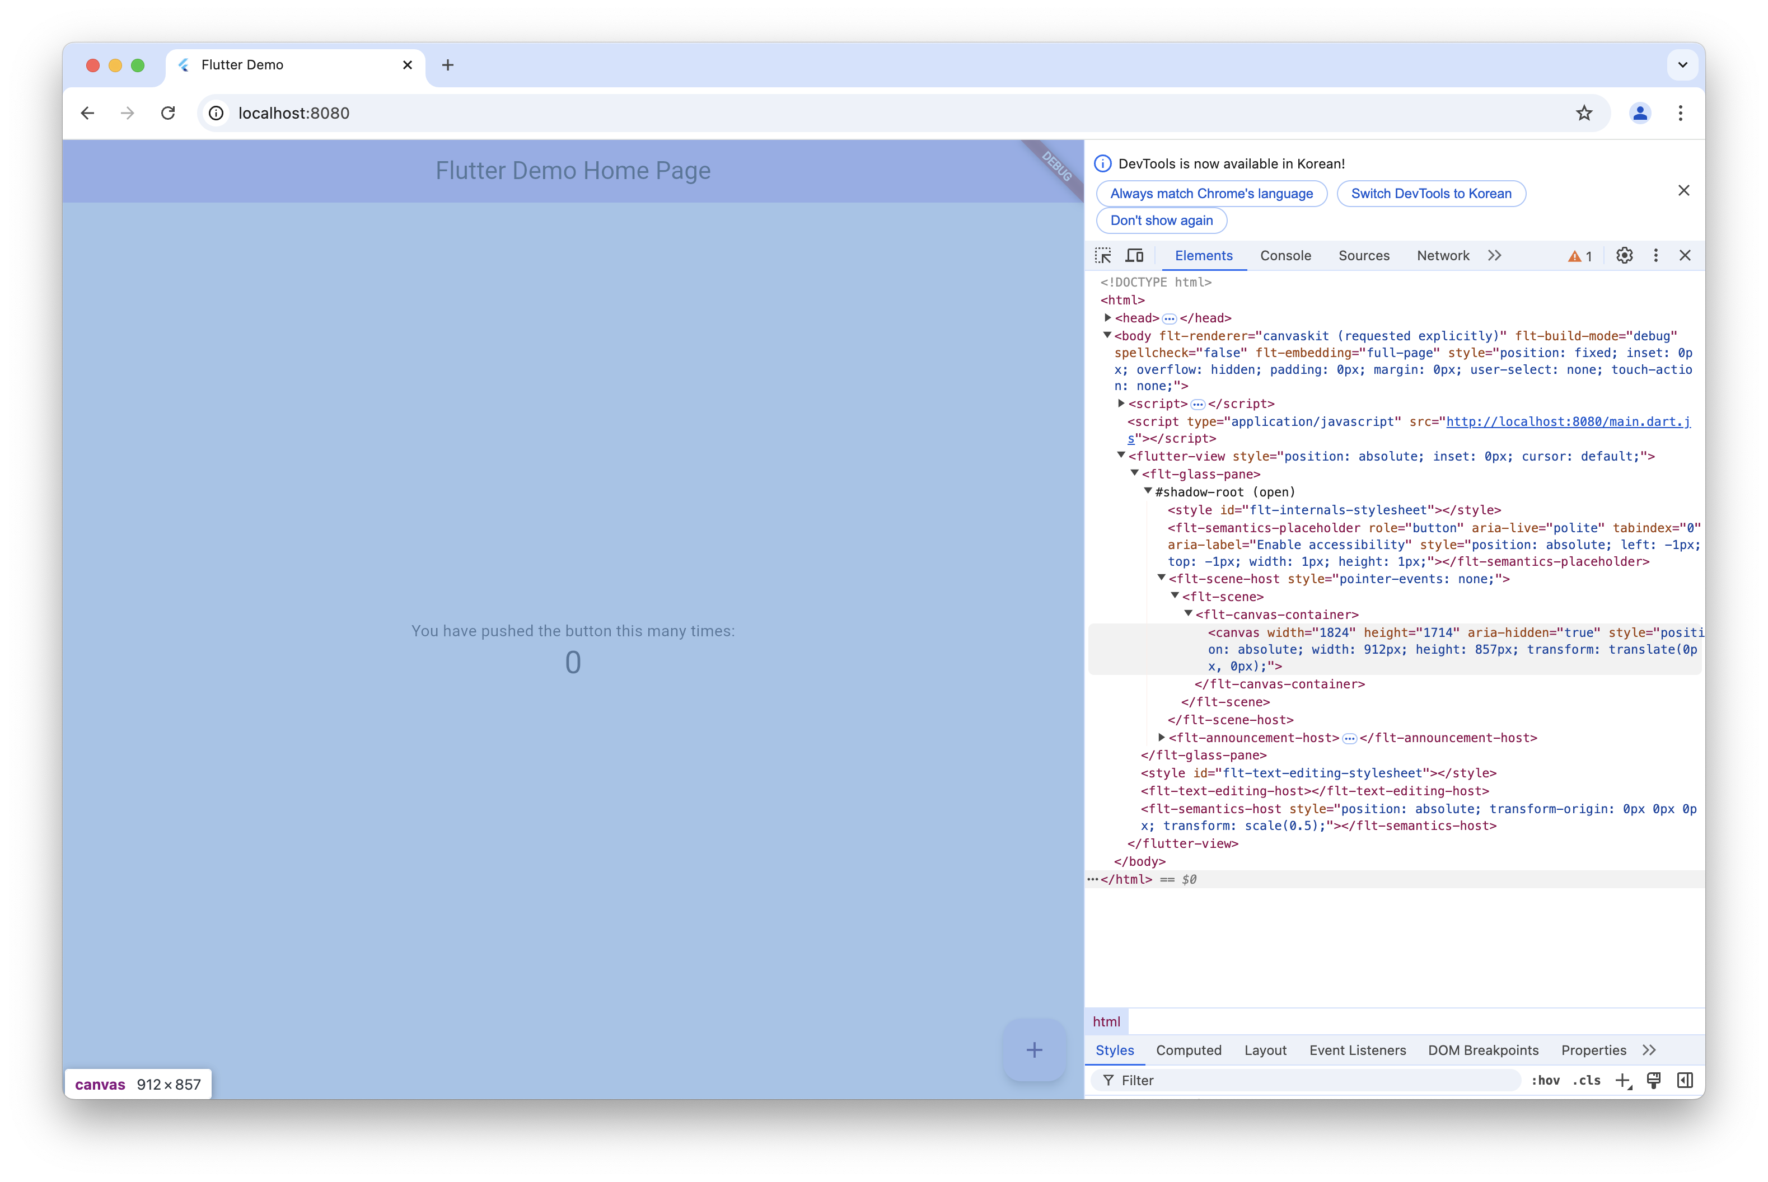
Task: Show more DevTools tabs chevron
Action: (x=1494, y=256)
